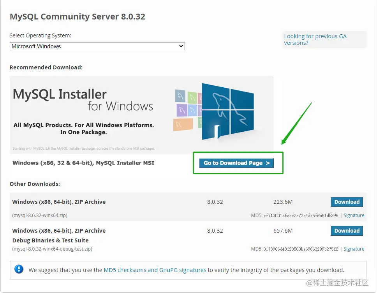The width and height of the screenshot is (377, 295).
Task: Open Looking for previous GA versions link
Action: coord(315,39)
